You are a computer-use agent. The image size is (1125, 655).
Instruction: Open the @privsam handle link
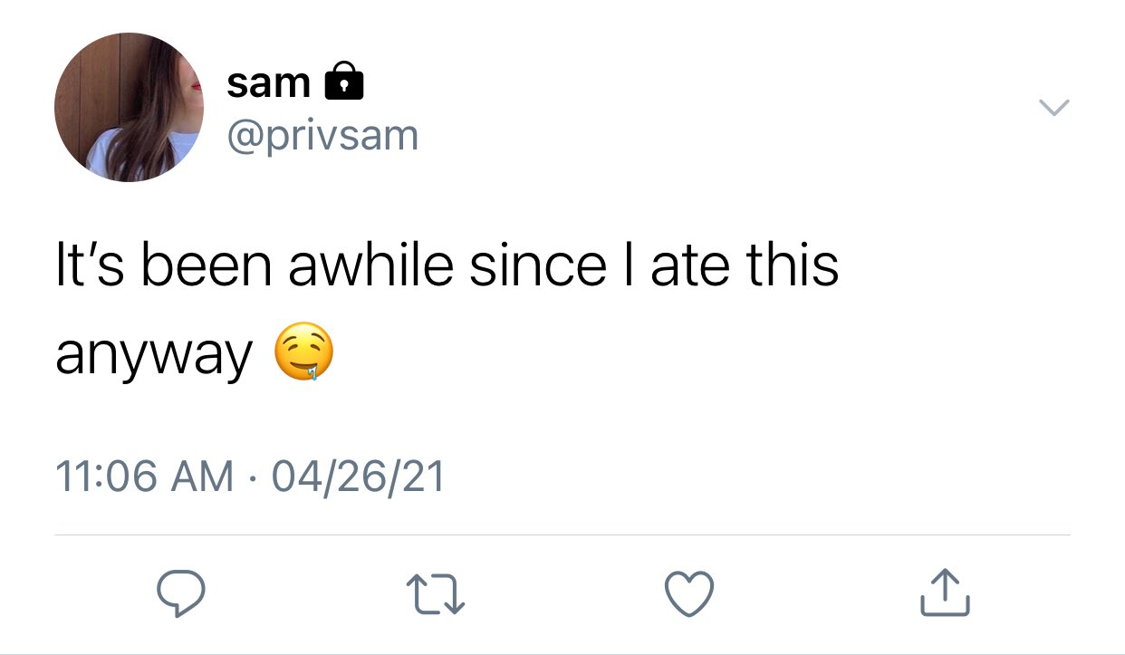pos(322,136)
